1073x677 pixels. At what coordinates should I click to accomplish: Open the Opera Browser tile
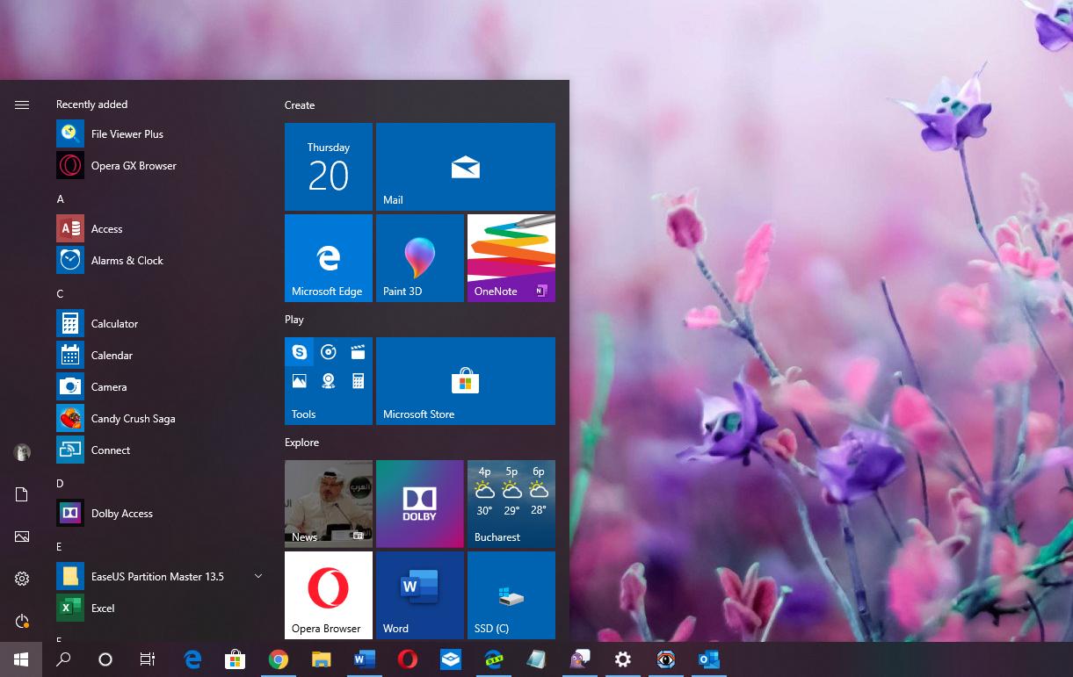329,595
